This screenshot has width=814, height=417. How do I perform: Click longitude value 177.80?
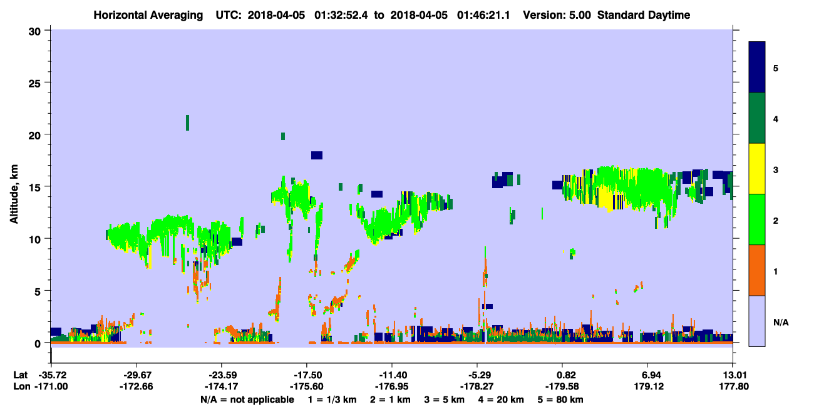click(x=733, y=386)
